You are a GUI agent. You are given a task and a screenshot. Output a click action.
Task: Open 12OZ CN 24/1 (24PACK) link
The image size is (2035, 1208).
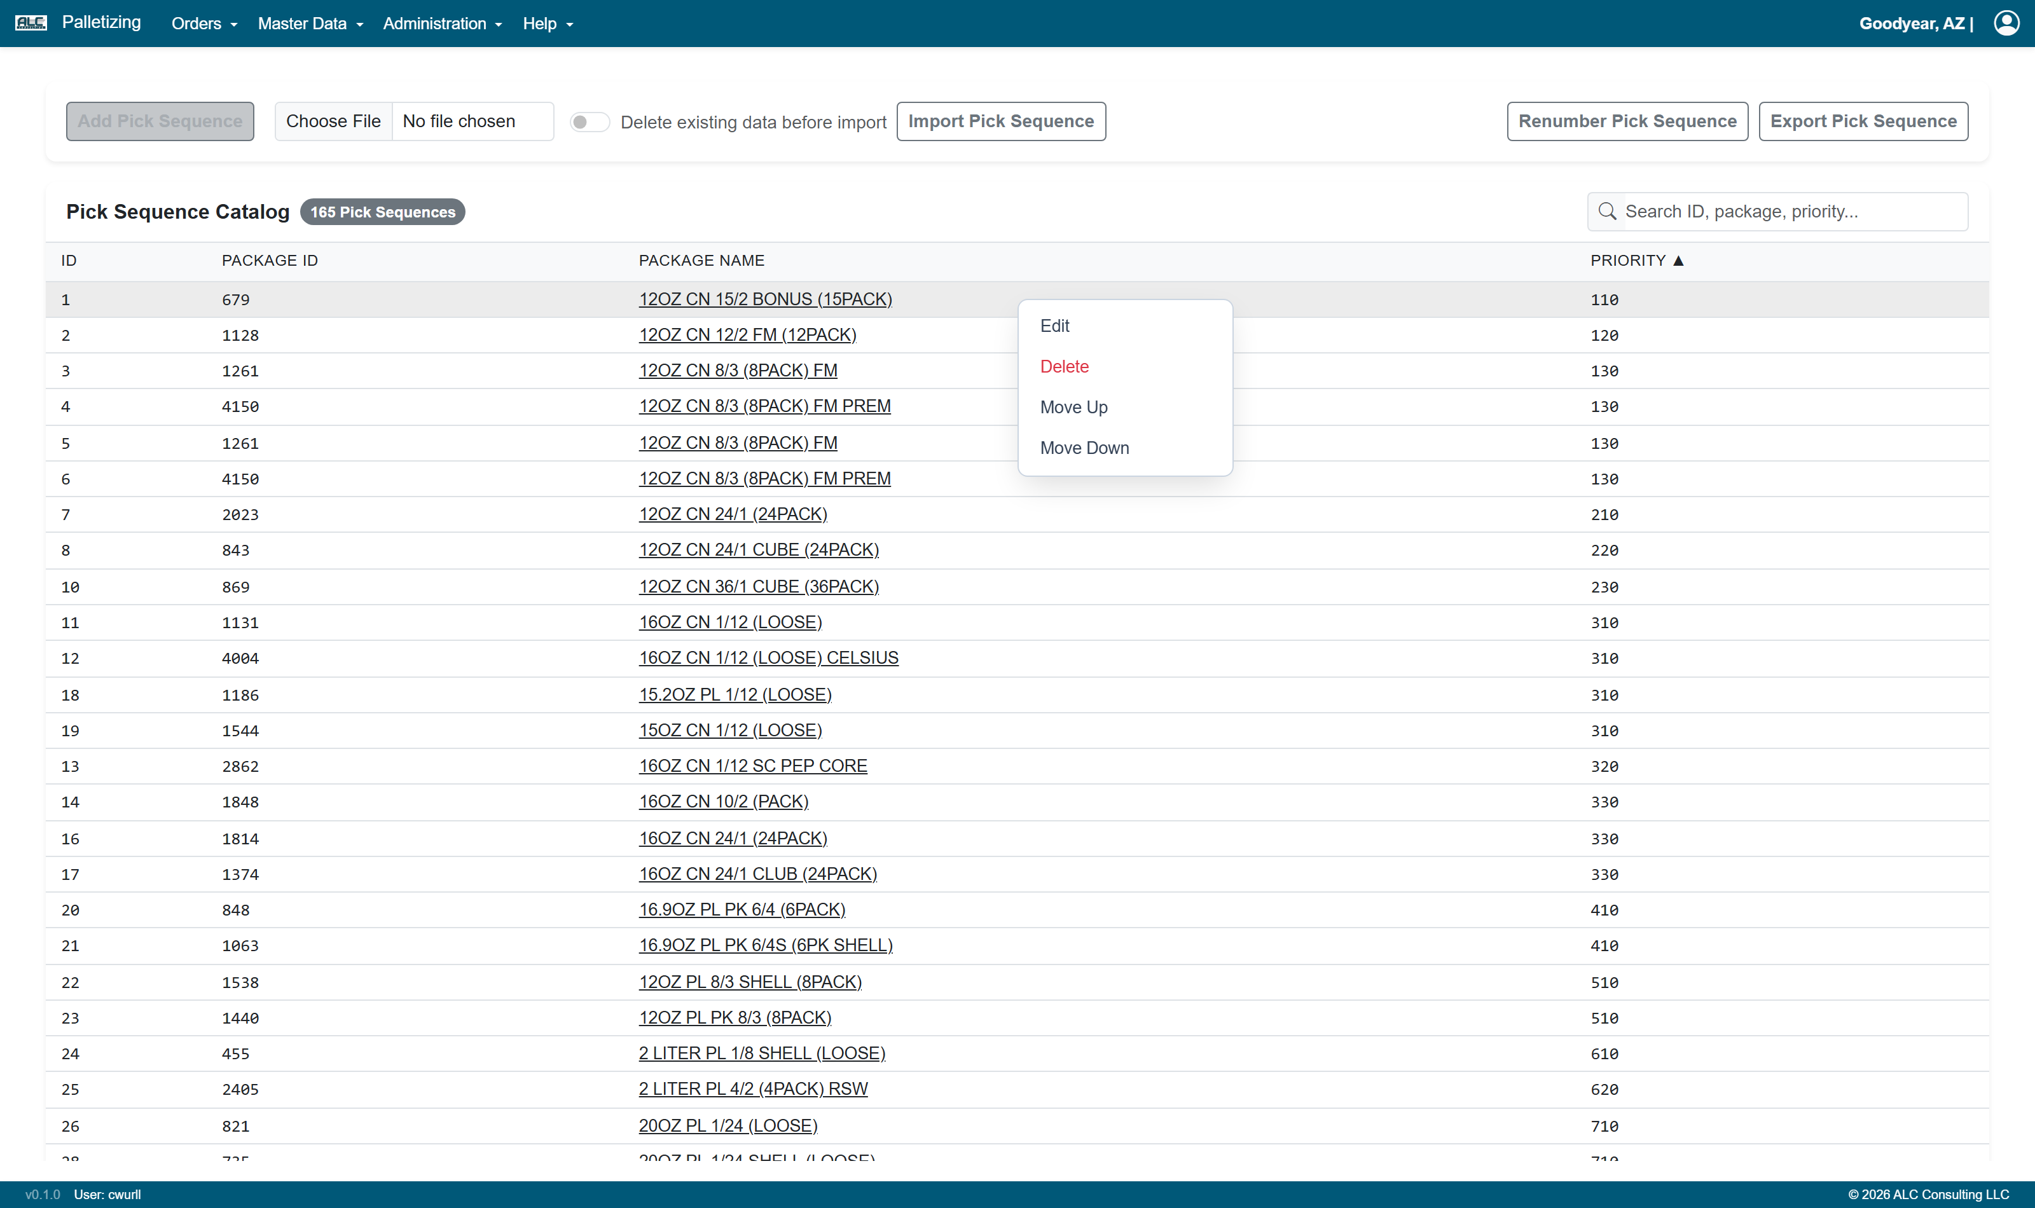[x=733, y=514]
